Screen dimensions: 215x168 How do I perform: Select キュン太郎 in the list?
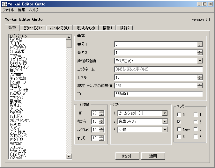point(38,78)
